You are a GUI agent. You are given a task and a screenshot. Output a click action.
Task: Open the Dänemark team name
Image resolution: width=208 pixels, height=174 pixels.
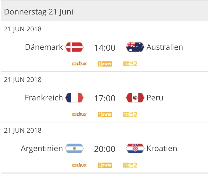44,47
